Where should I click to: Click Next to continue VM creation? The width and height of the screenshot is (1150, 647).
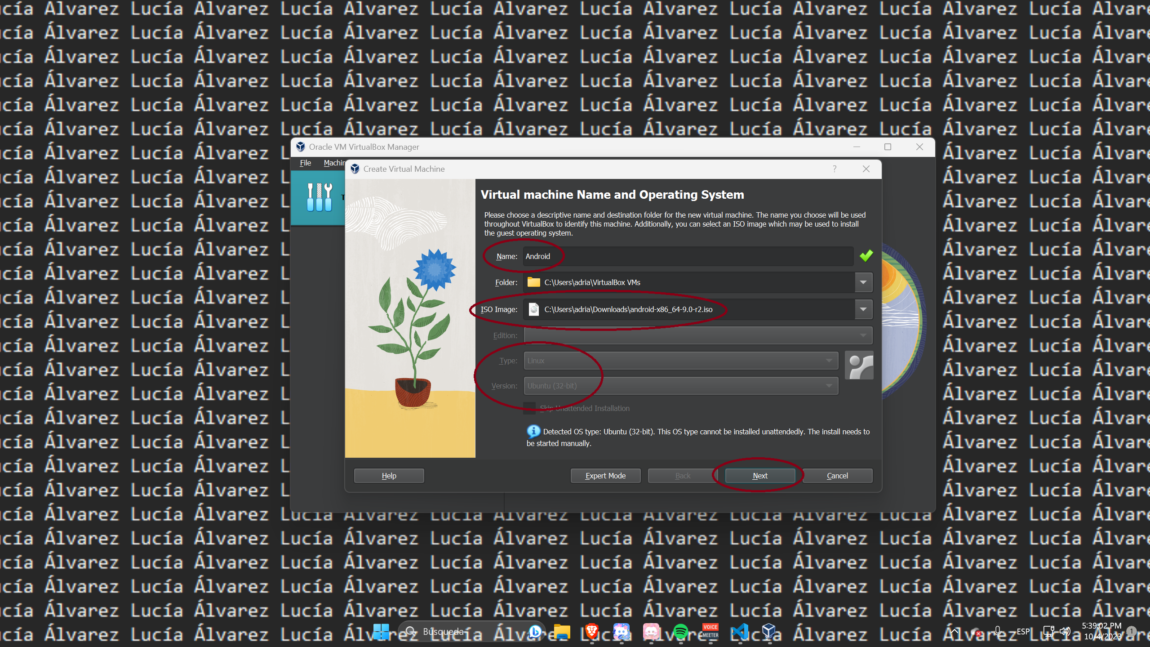pyautogui.click(x=759, y=475)
